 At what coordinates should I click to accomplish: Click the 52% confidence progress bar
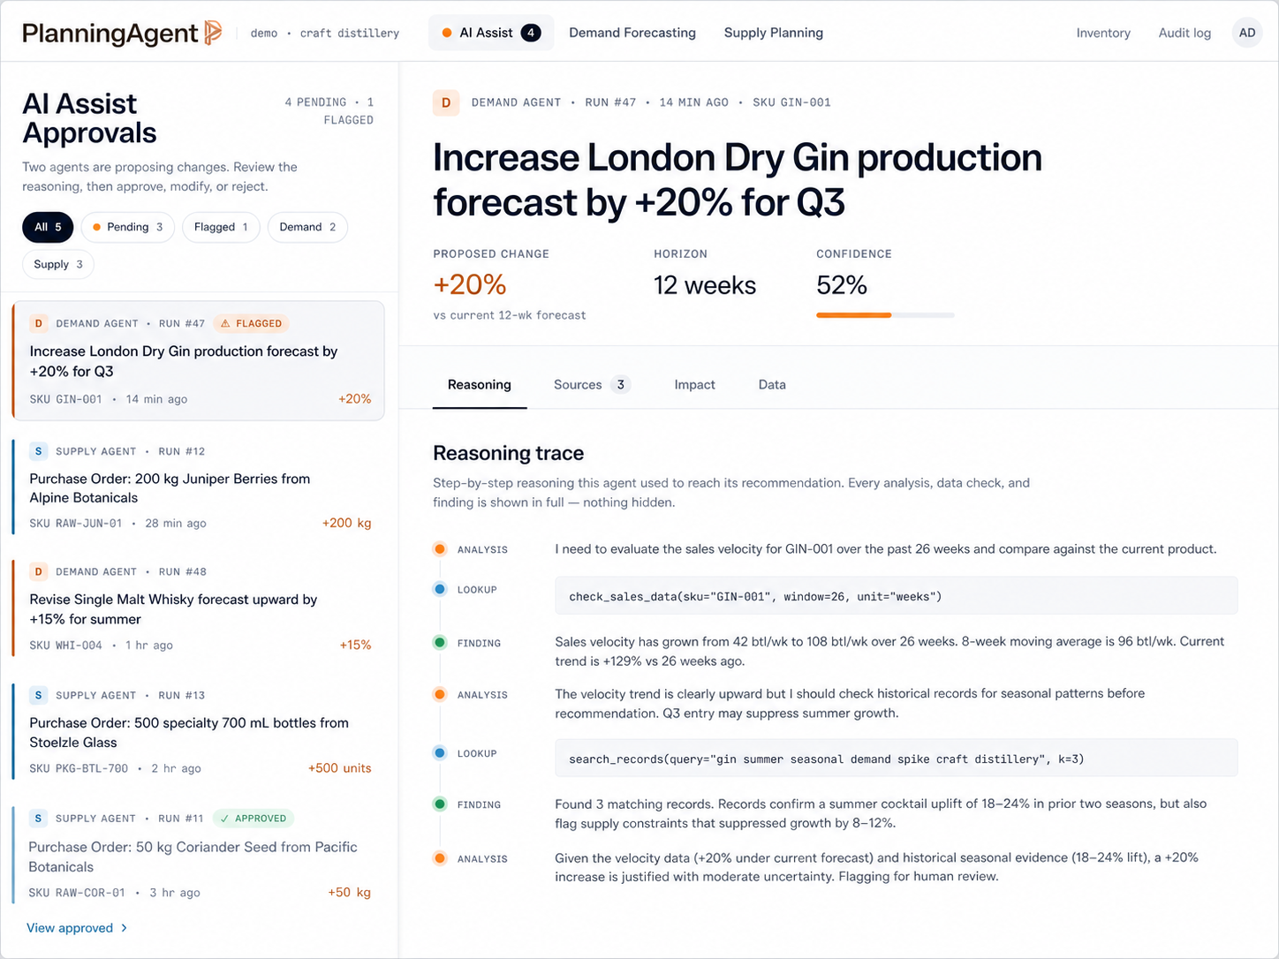[x=885, y=315]
